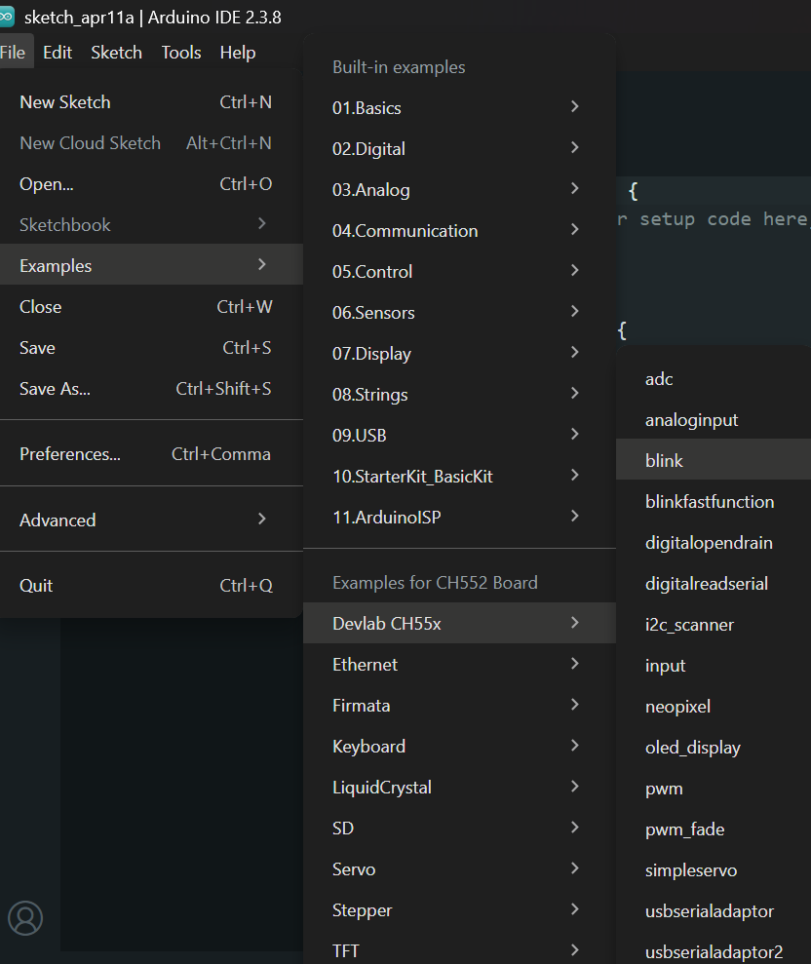Open the simpleservo example
Viewport: 811px width, 964px height.
[714, 870]
